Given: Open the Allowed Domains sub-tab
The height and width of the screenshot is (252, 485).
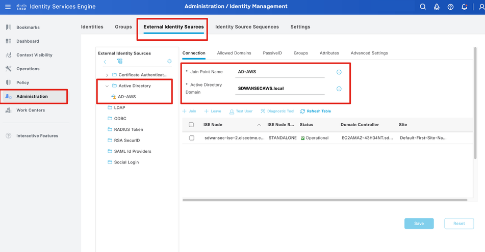Looking at the screenshot, I should click(x=234, y=53).
